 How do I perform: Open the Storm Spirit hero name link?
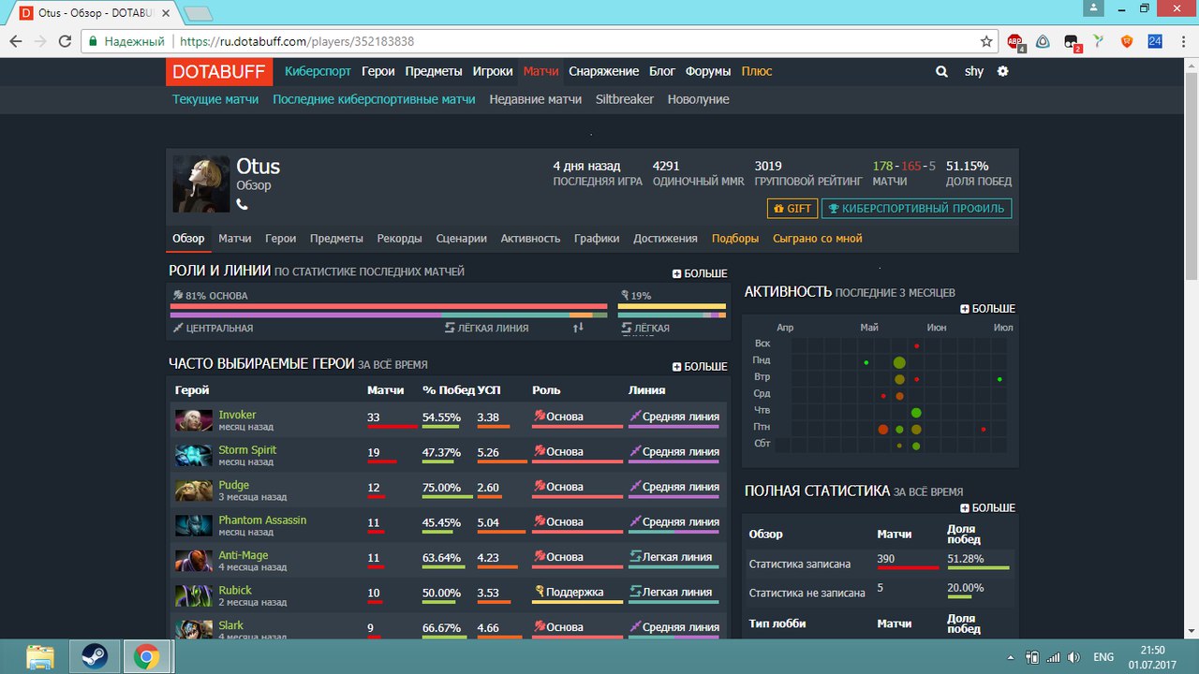coord(247,450)
